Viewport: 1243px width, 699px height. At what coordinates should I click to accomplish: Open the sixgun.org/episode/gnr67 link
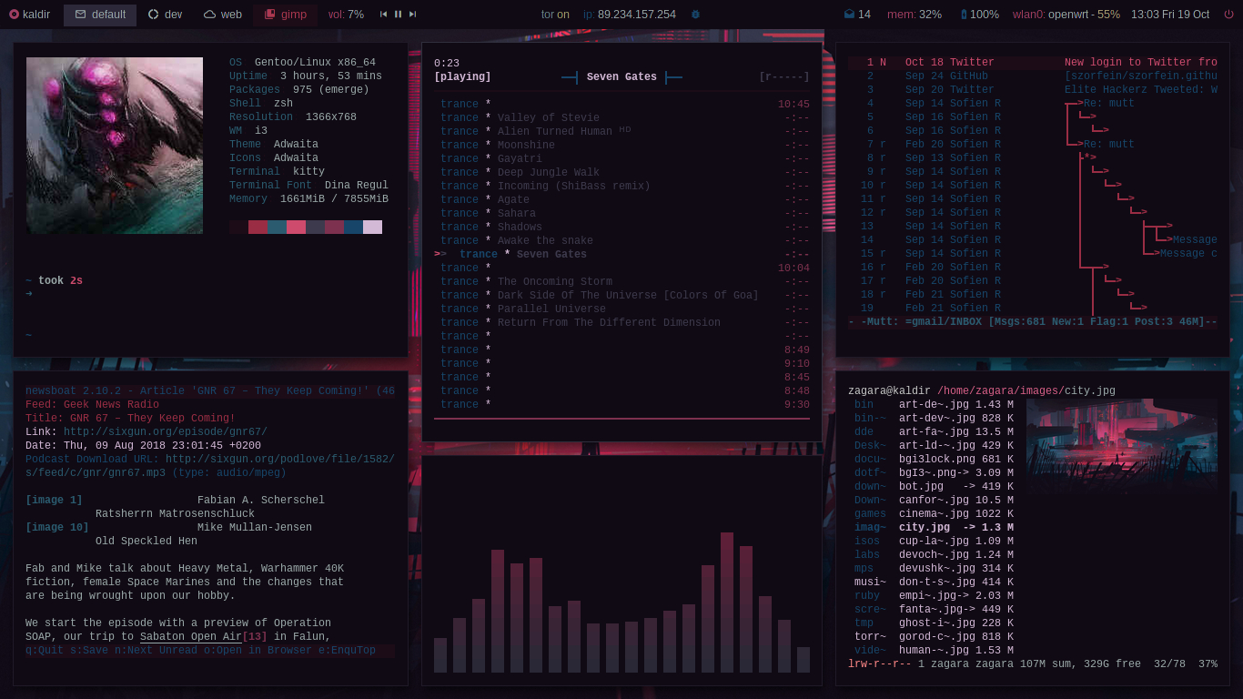[x=166, y=431]
